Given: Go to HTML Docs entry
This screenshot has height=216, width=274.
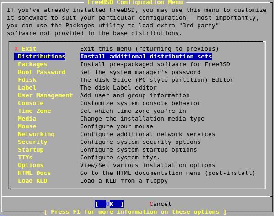Looking at the screenshot, I should [x=34, y=173].
